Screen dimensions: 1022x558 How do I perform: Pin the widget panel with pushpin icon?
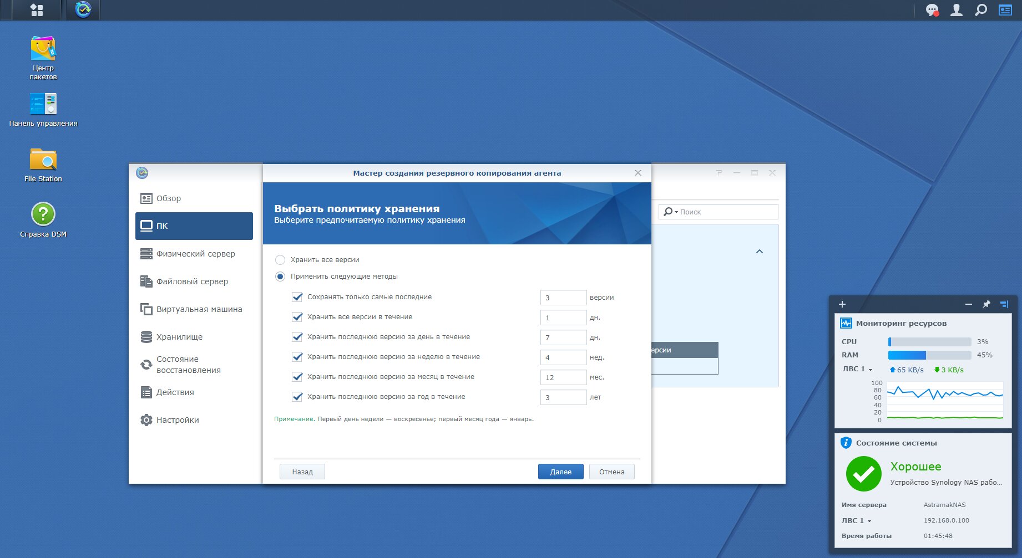pos(986,304)
